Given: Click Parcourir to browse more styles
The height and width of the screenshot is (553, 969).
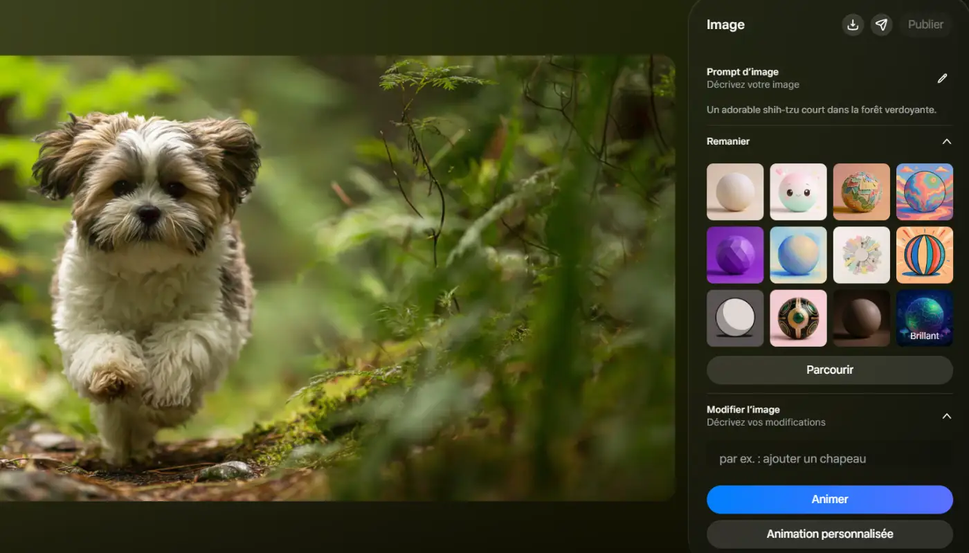Looking at the screenshot, I should coord(829,370).
